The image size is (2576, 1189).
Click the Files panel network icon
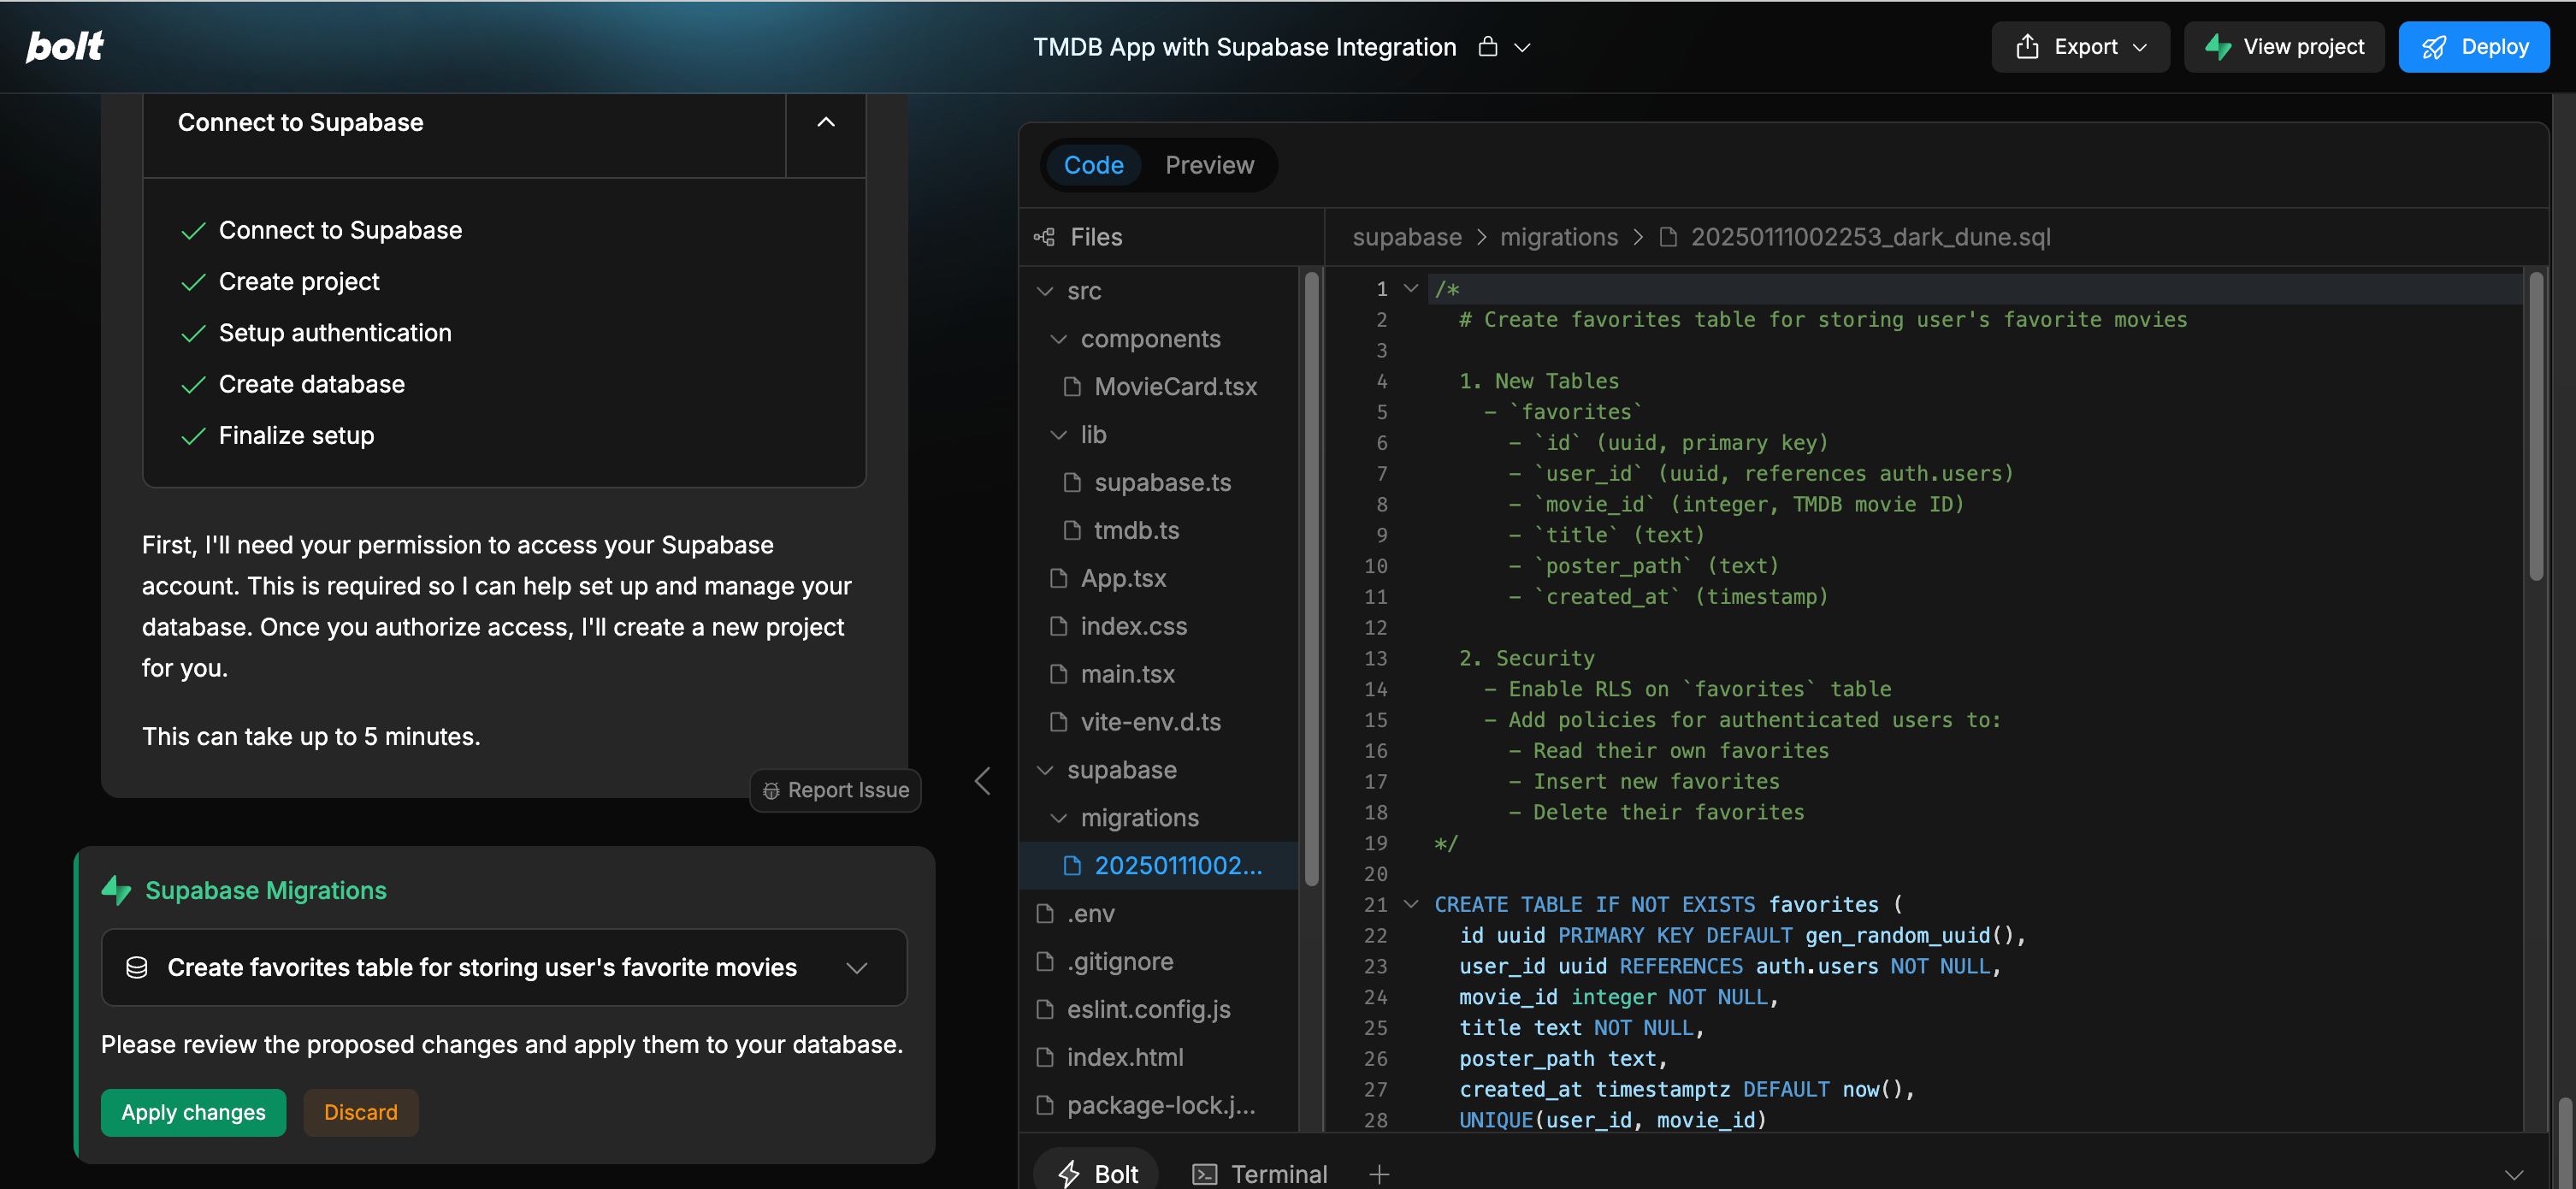pyautogui.click(x=1044, y=236)
